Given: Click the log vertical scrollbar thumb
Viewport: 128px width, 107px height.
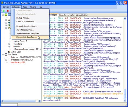Looking at the screenshot, I should tap(125, 94).
